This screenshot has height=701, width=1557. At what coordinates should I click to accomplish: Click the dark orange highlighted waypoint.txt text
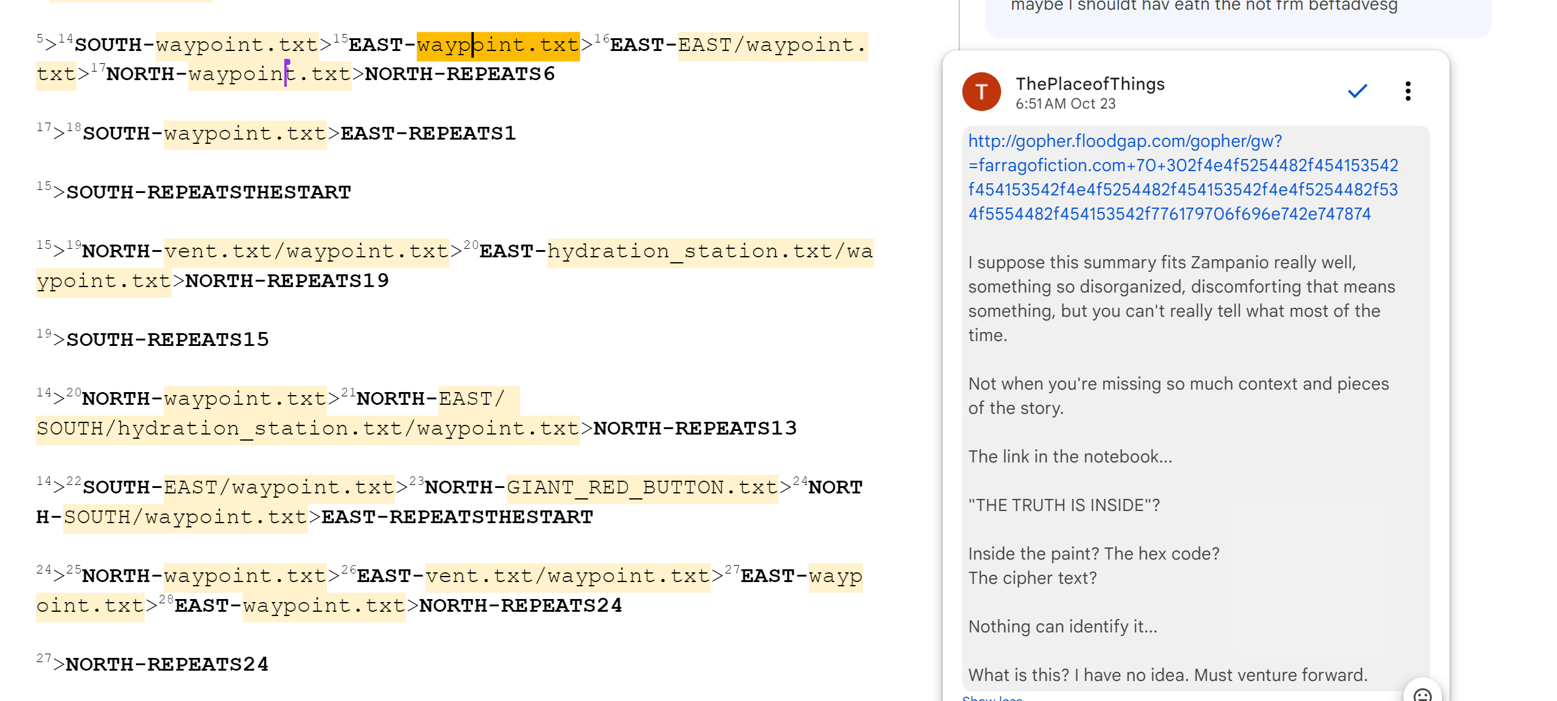point(498,46)
